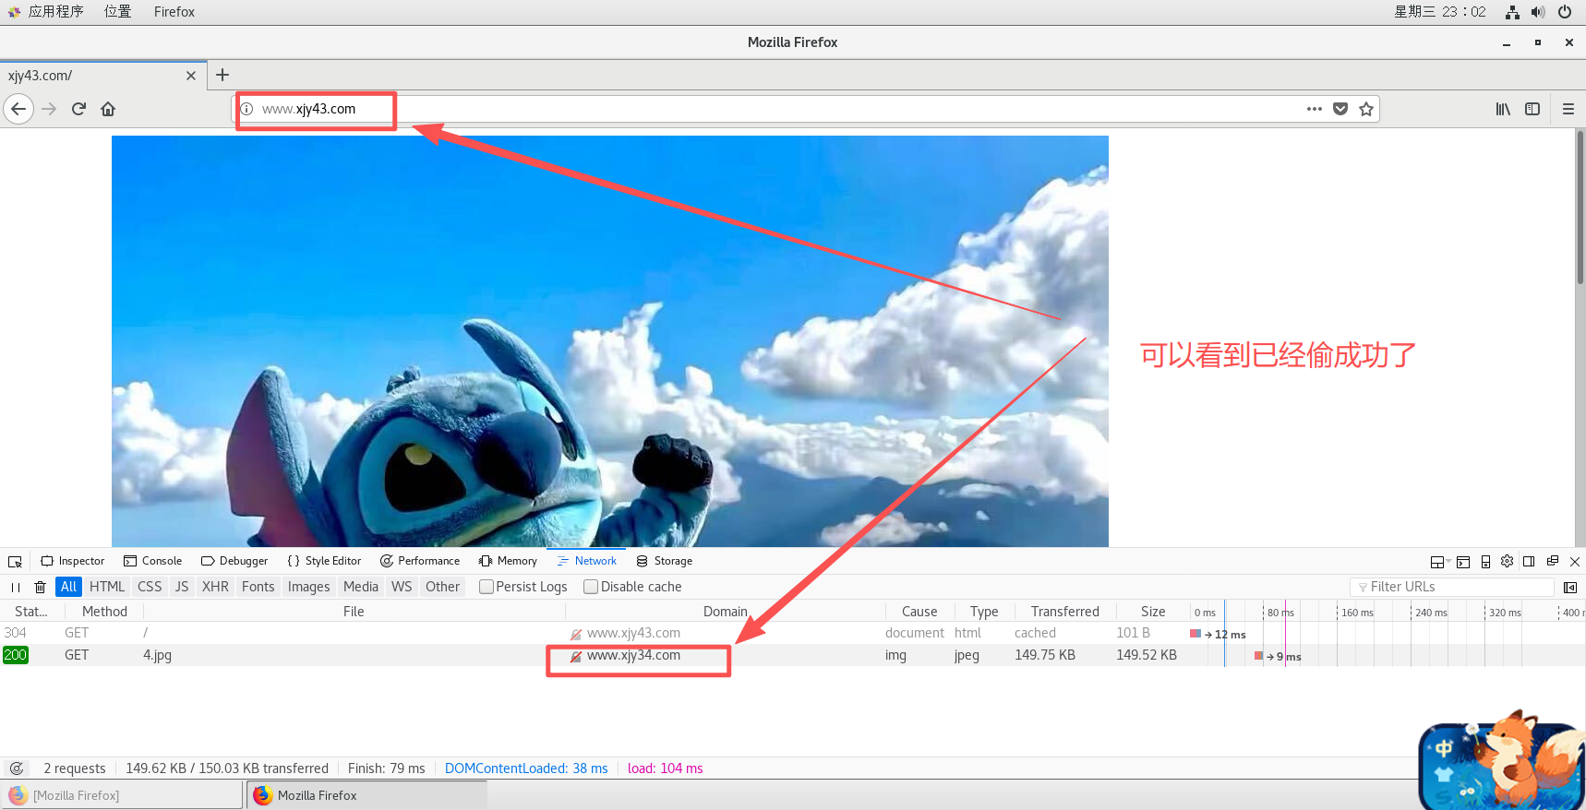
Task: Filter requests by Other
Action: [442, 587]
